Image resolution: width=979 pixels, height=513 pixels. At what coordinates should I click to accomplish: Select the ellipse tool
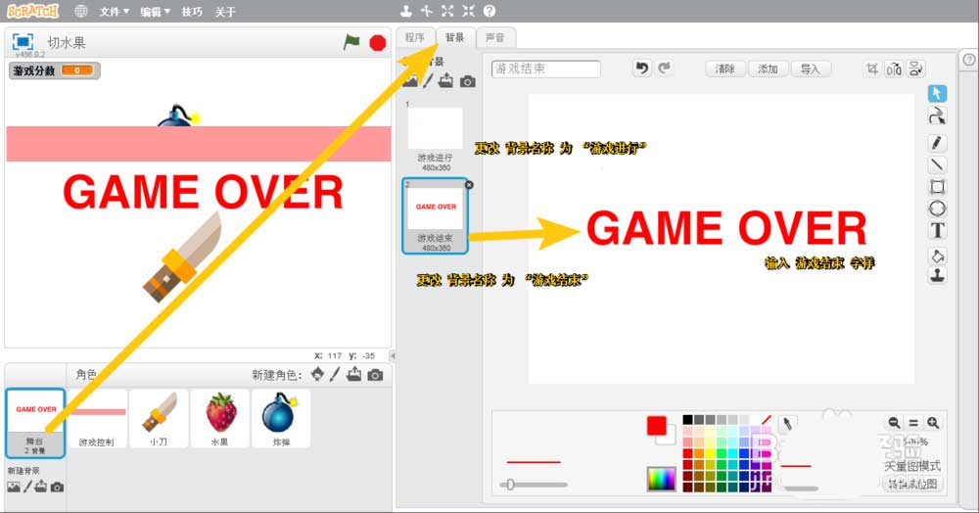click(937, 209)
